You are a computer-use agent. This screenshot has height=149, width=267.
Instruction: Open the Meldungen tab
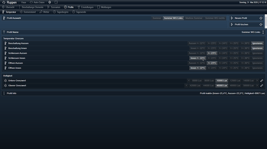point(104,7)
